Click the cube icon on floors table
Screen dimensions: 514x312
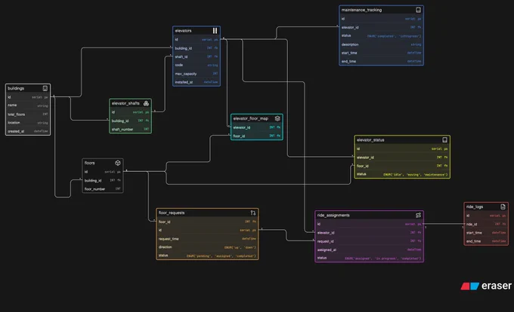point(118,163)
